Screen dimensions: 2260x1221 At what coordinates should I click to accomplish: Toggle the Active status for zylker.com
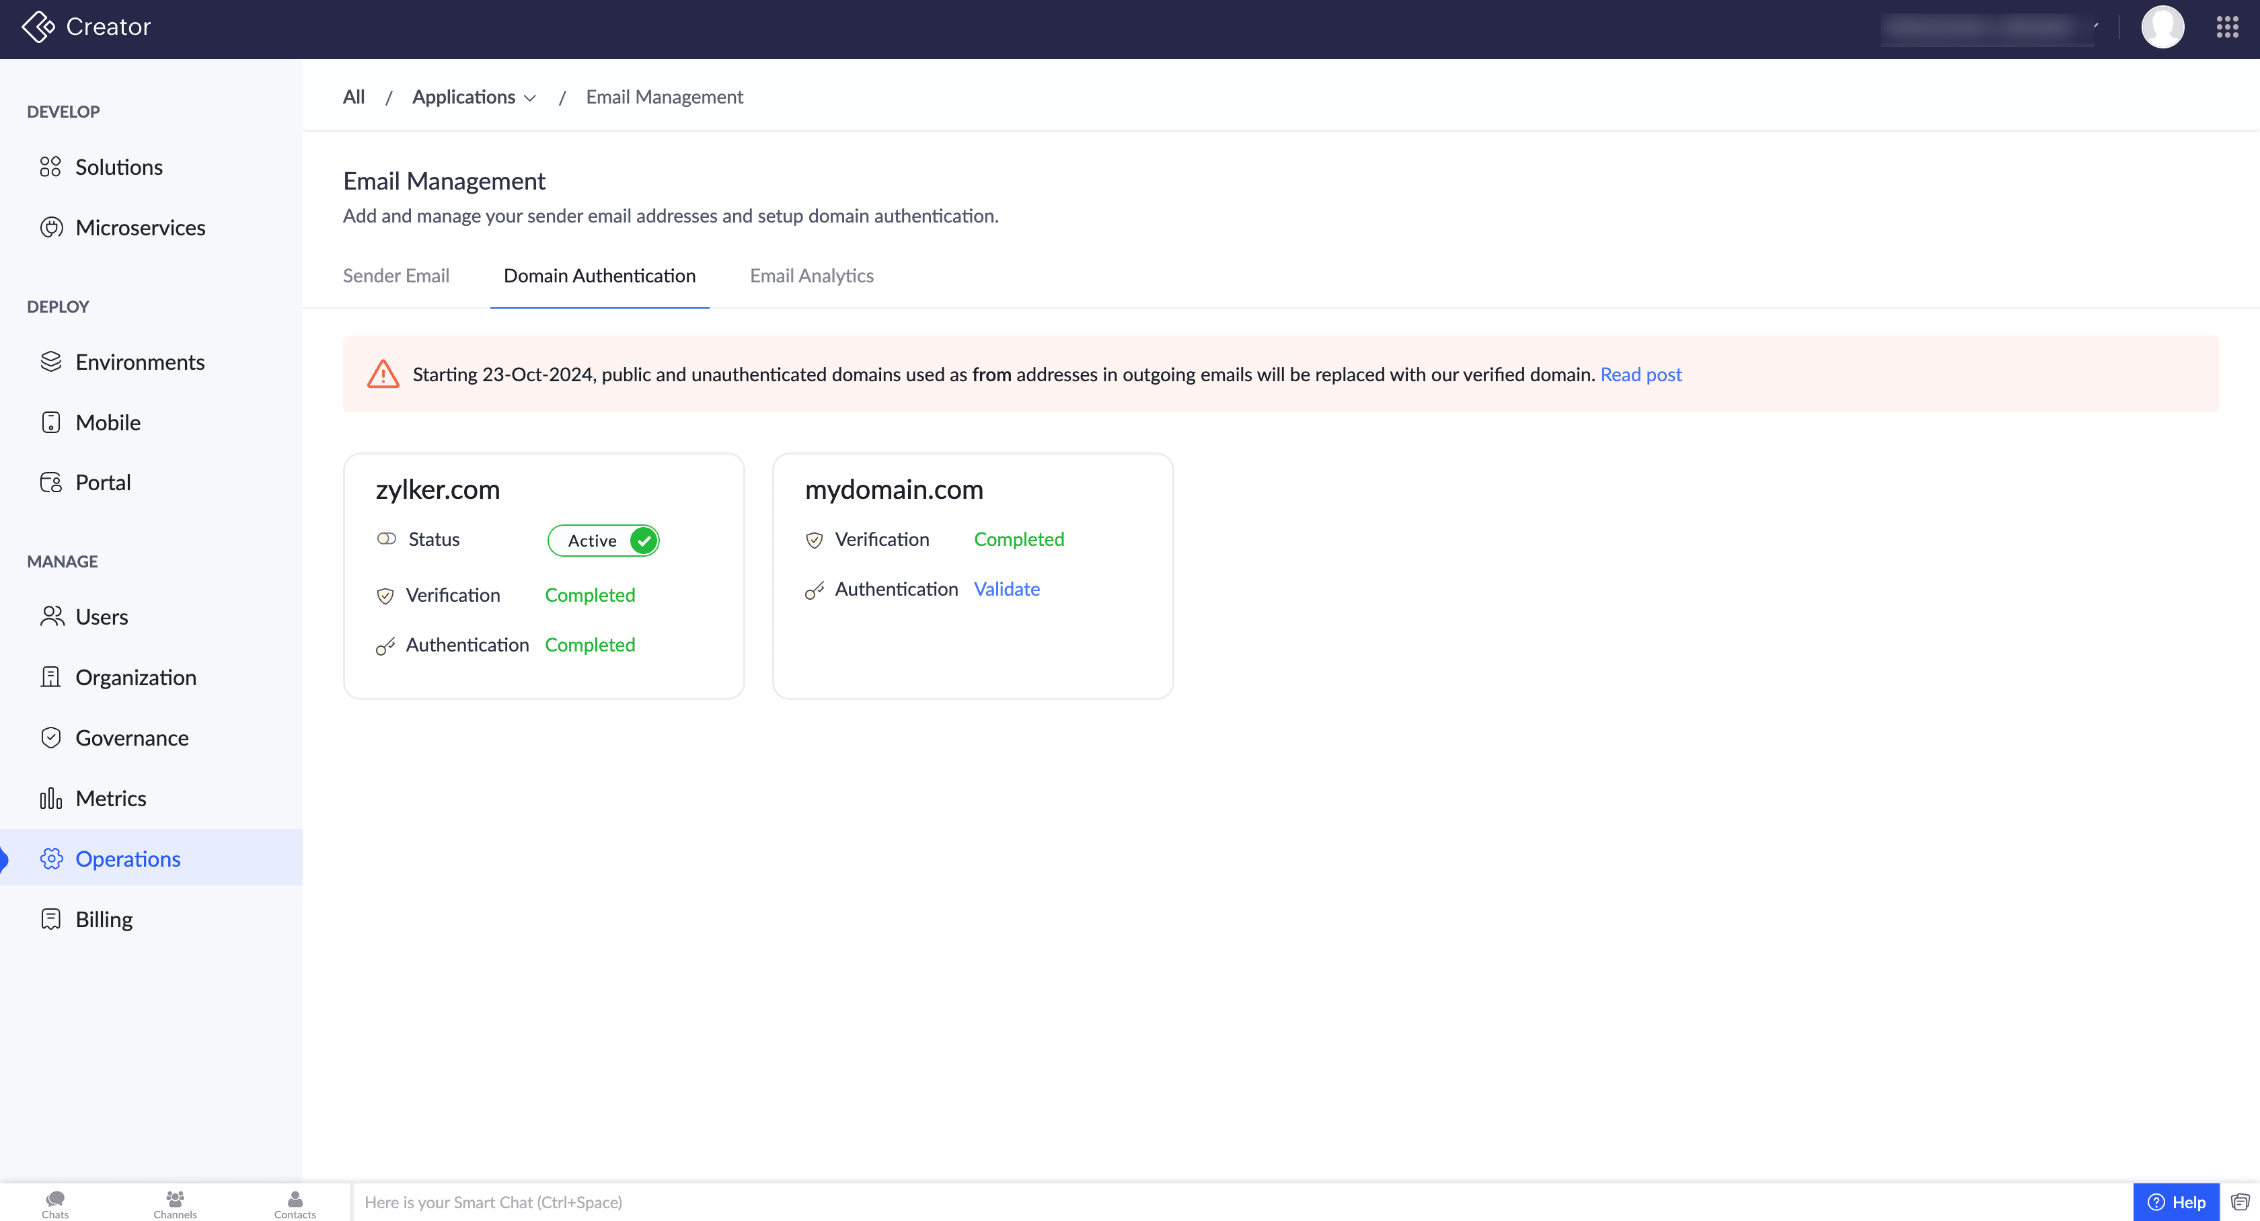(603, 541)
